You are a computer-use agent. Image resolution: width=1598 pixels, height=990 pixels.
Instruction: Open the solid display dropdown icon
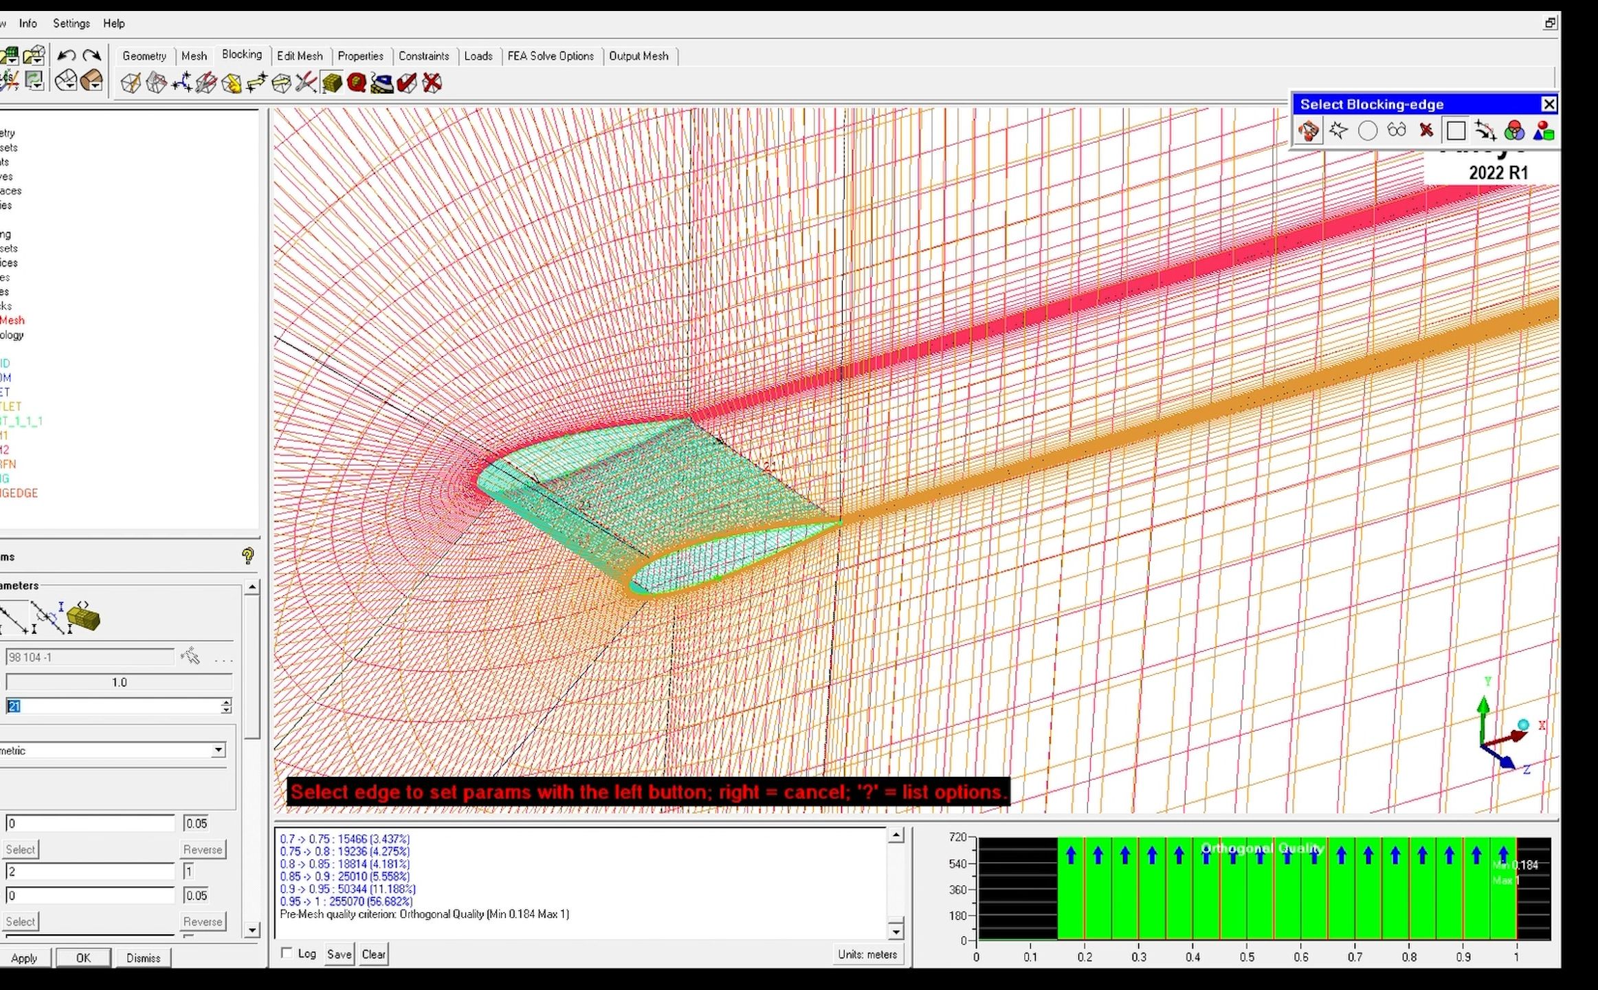click(91, 80)
